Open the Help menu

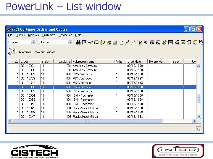coord(78,35)
